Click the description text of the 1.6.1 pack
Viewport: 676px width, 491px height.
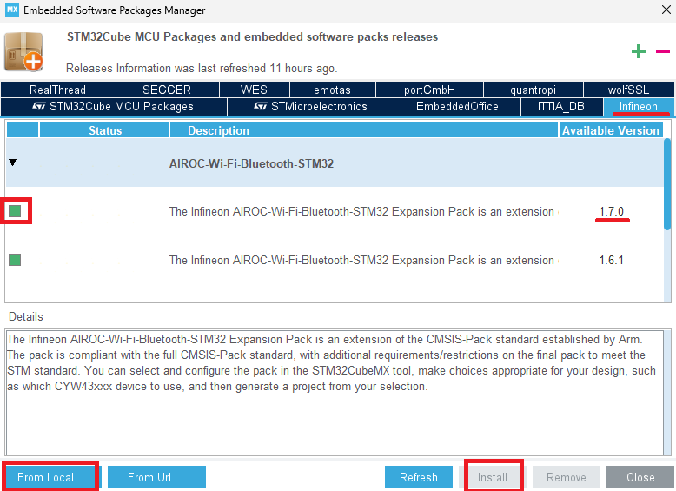[363, 261]
